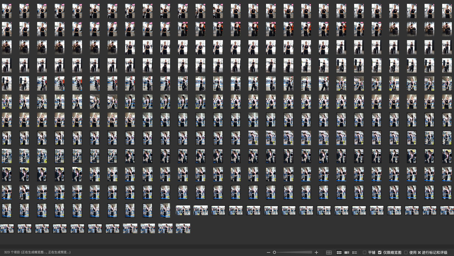Enable the 平铺 checkbox
The width and height of the screenshot is (454, 256).
point(365,252)
